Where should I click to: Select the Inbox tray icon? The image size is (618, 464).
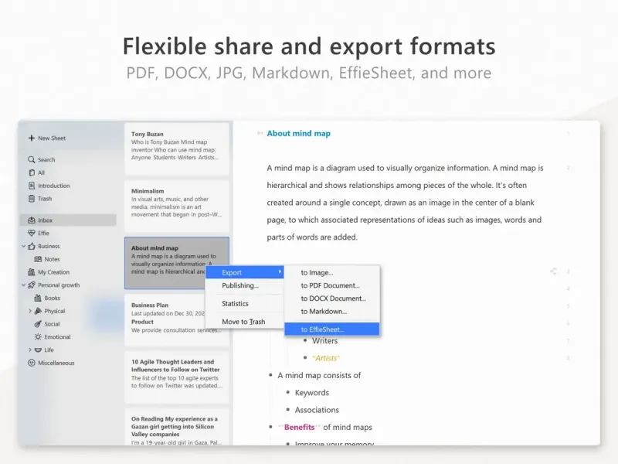[32, 220]
